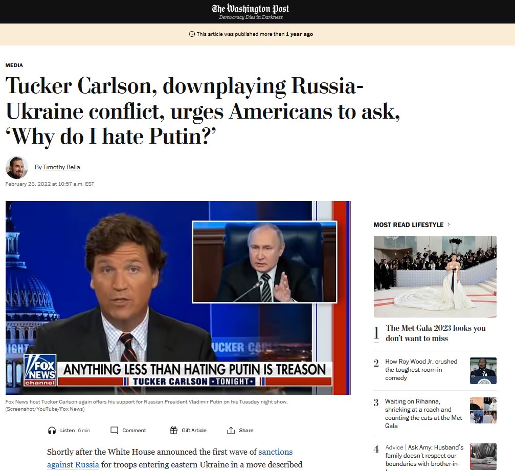Image resolution: width=515 pixels, height=471 pixels.
Task: Open author Timothy Bella's profile link
Action: (61, 167)
